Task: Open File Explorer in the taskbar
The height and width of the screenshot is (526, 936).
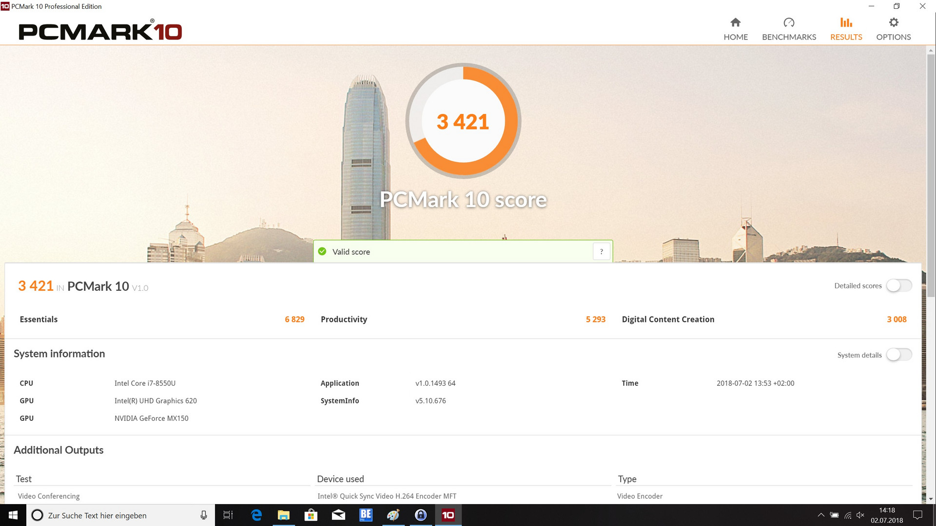Action: point(284,515)
